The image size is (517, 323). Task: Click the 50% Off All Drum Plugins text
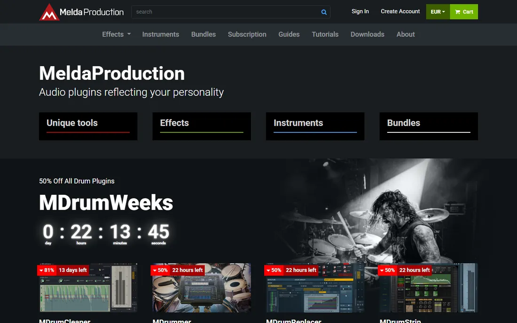tap(77, 181)
